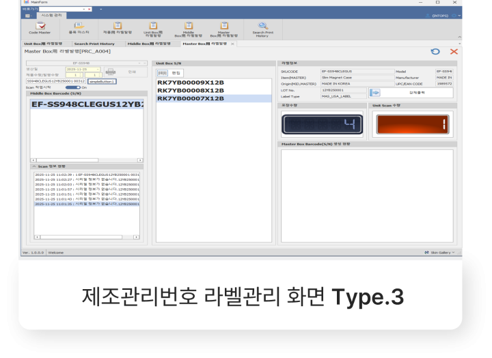492x358 pixels.
Task: Click the Item field Slim Magnet Case
Action: click(357, 77)
